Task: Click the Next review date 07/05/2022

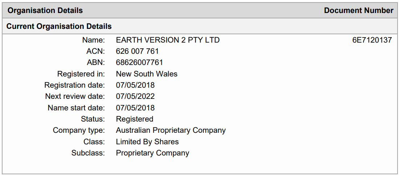Action: [135, 96]
